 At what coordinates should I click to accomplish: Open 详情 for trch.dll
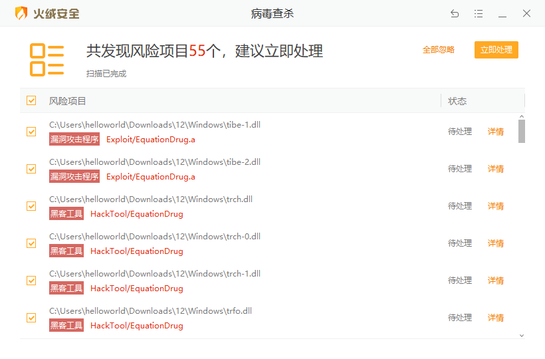click(496, 206)
